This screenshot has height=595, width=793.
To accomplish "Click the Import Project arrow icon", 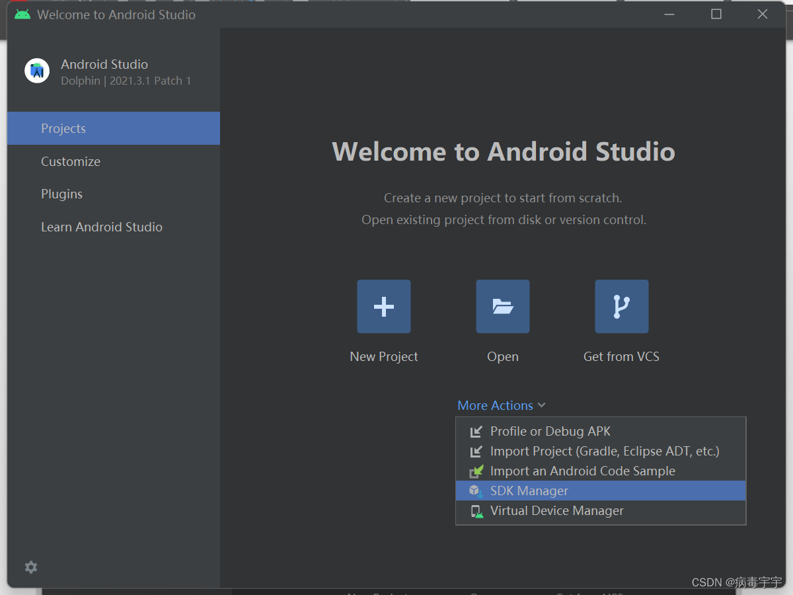I will 476,452.
